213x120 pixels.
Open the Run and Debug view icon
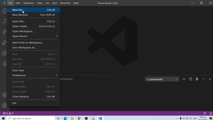(4, 42)
